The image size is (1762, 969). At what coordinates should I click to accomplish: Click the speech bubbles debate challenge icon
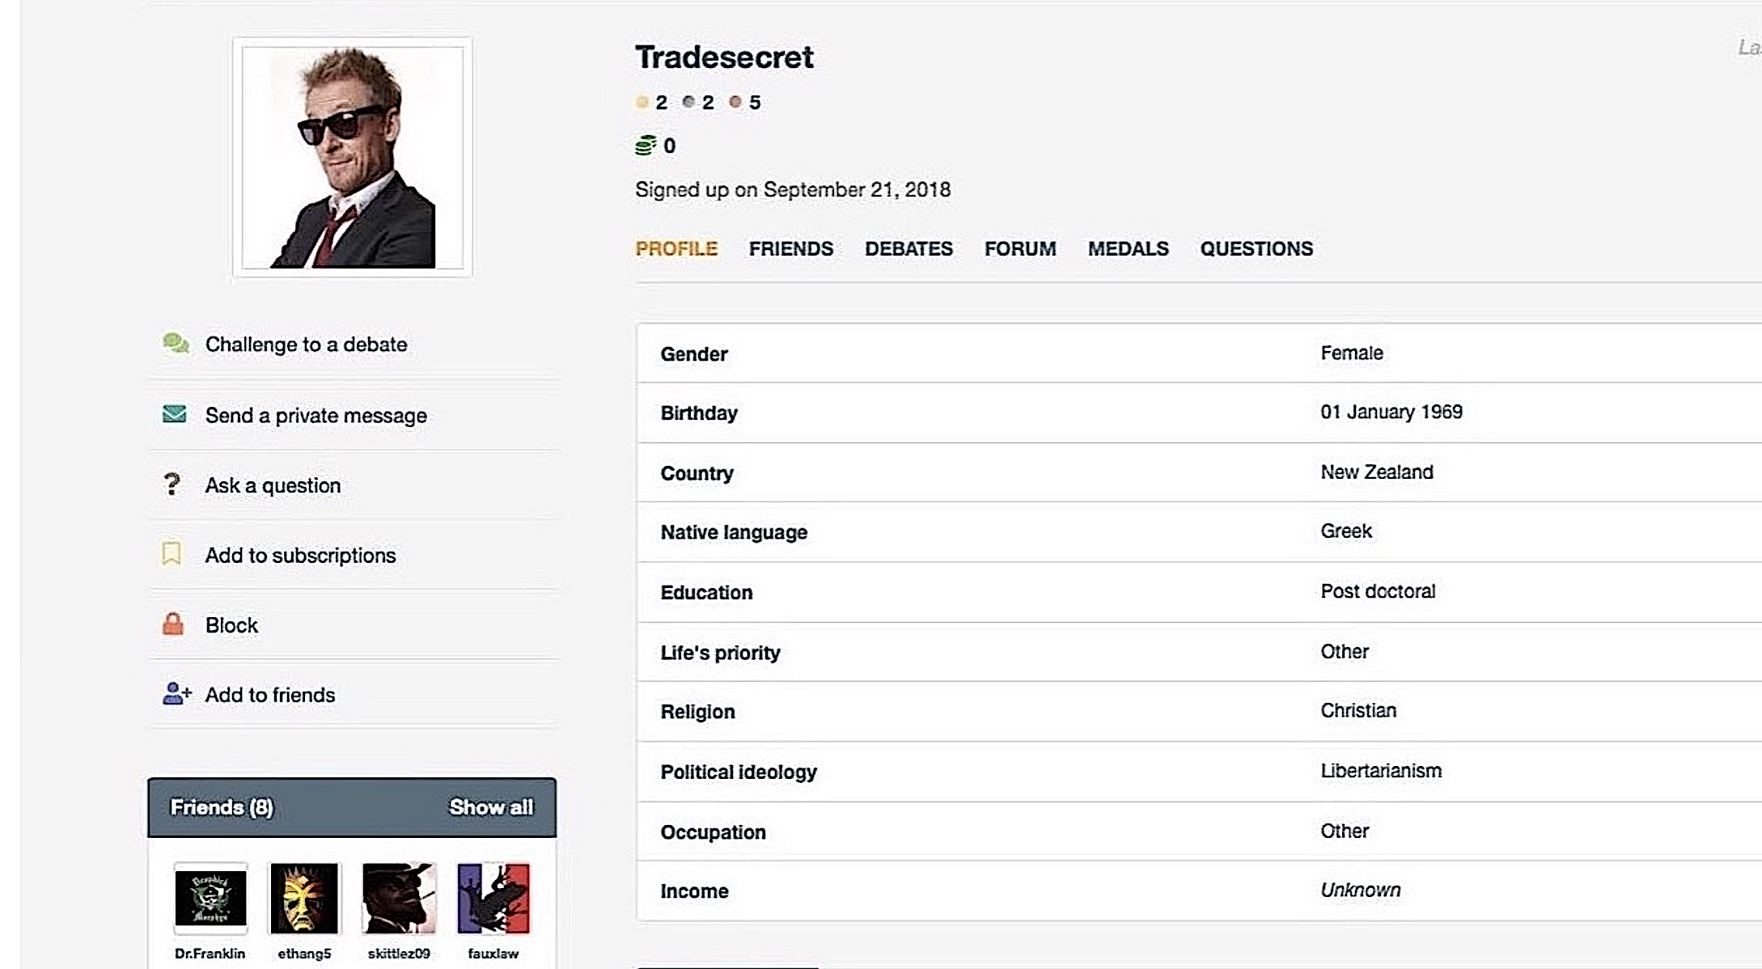pos(176,344)
